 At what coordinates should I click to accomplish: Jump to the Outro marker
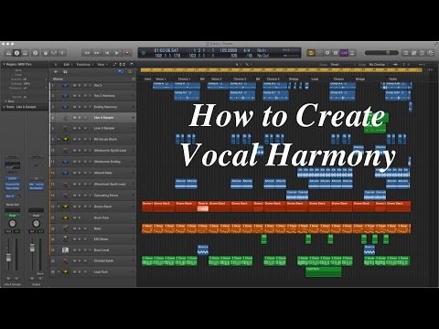click(x=392, y=79)
